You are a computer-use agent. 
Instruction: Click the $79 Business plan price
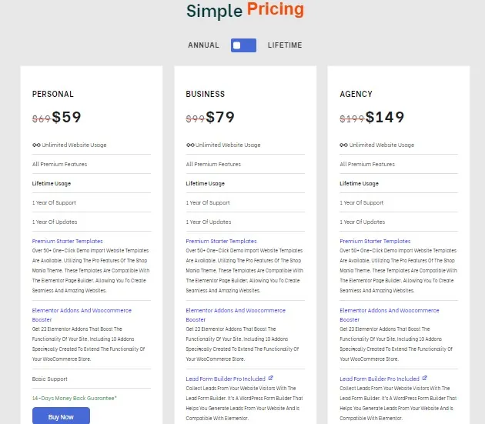[x=220, y=117]
